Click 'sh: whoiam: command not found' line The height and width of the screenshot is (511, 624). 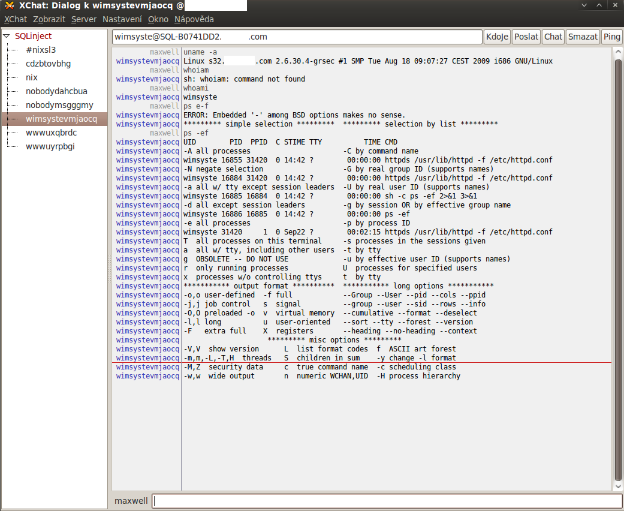(x=245, y=79)
